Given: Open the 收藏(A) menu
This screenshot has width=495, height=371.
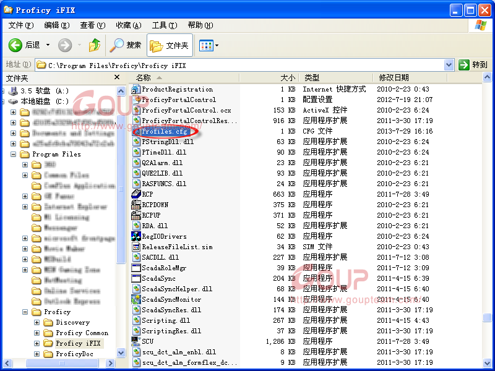Looking at the screenshot, I should [129, 25].
